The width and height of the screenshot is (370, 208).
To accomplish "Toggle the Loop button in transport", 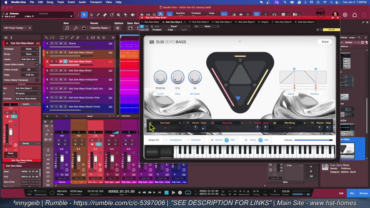I will [x=188, y=193].
